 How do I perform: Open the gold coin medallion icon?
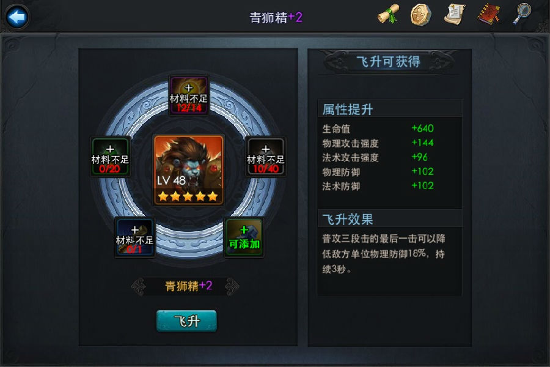click(x=421, y=15)
